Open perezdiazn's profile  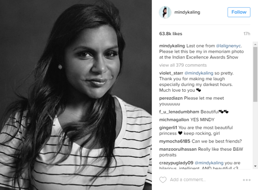(171, 98)
